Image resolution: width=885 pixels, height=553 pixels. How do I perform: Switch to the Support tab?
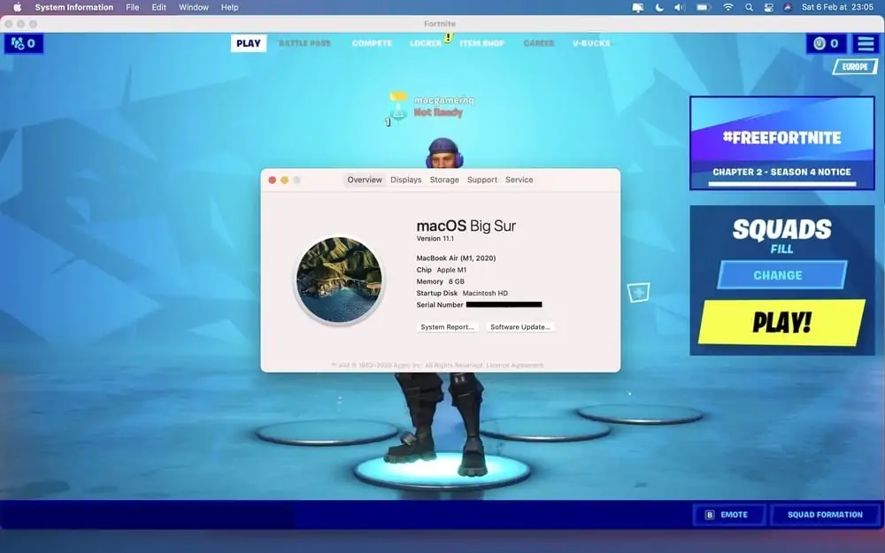(x=482, y=180)
